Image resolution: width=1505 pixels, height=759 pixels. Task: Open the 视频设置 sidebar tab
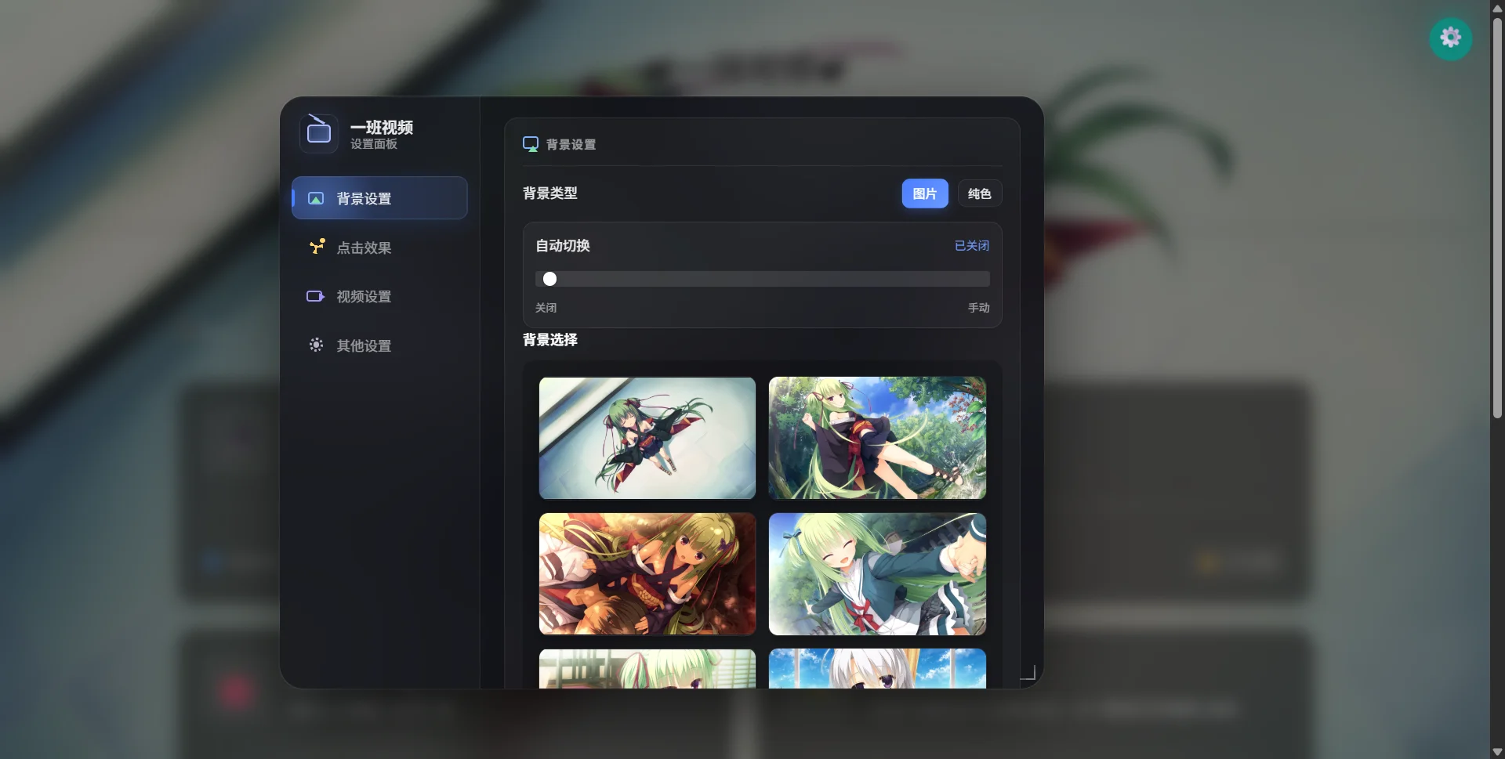point(379,297)
